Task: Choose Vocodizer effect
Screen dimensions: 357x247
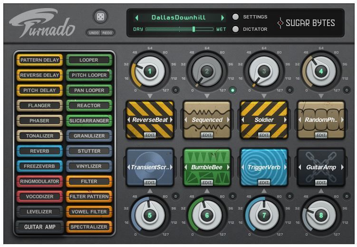Action: click(39, 197)
